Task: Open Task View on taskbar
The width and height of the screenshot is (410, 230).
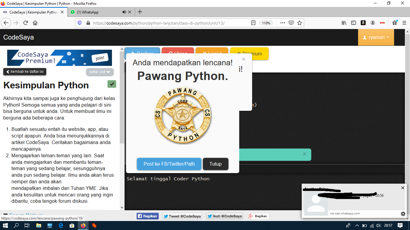Action: tap(27, 226)
